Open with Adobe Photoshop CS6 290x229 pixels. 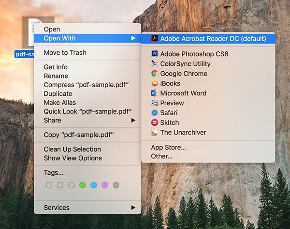click(x=208, y=54)
